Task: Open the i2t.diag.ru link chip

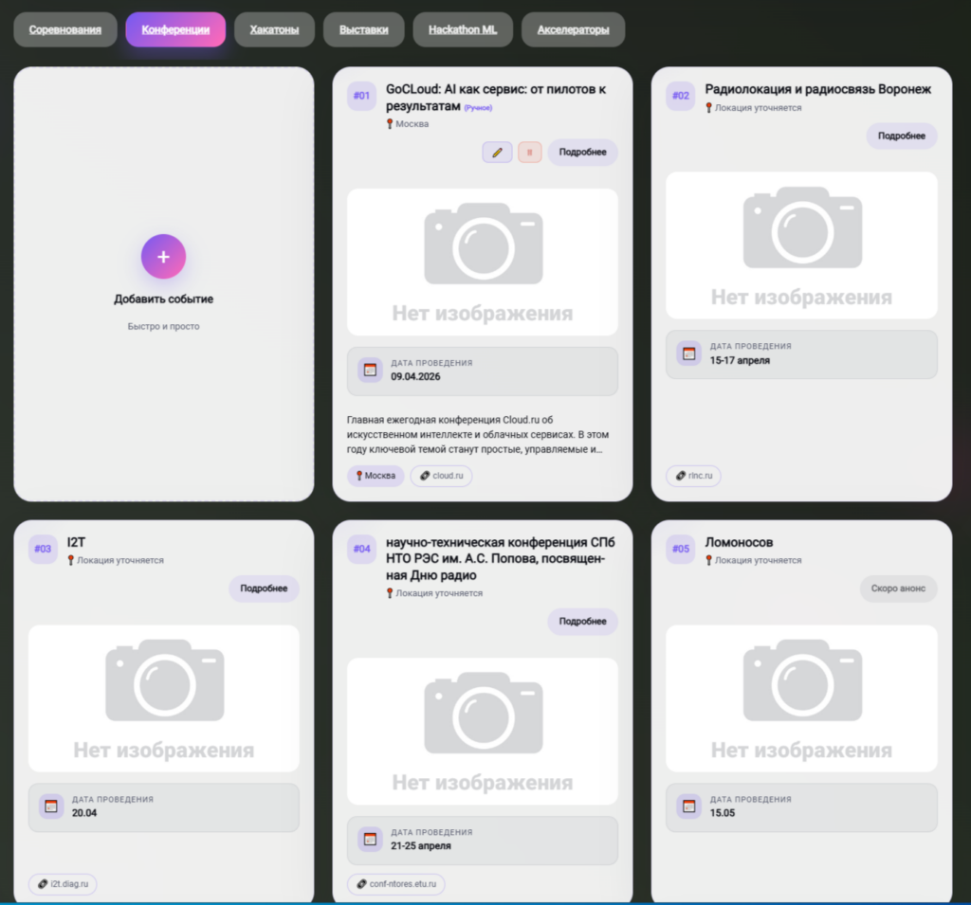Action: [x=63, y=884]
